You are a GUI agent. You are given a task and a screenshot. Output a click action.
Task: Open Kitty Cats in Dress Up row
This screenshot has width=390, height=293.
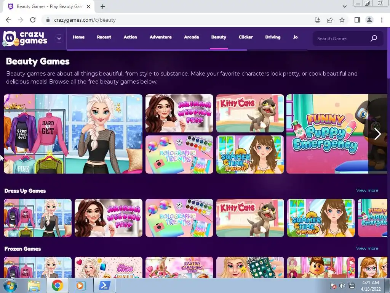point(250,218)
